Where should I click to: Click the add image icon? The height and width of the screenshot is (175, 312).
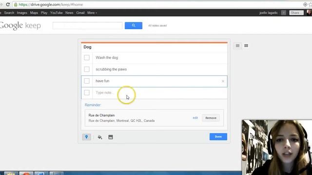coord(111,137)
